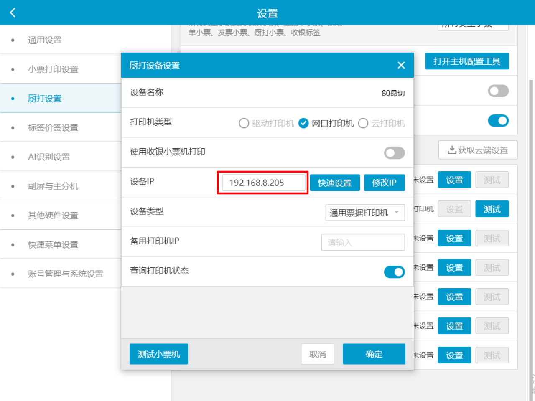Image resolution: width=535 pixels, height=401 pixels.
Task: Click the 备用打印机IP input box
Action: pos(363,242)
